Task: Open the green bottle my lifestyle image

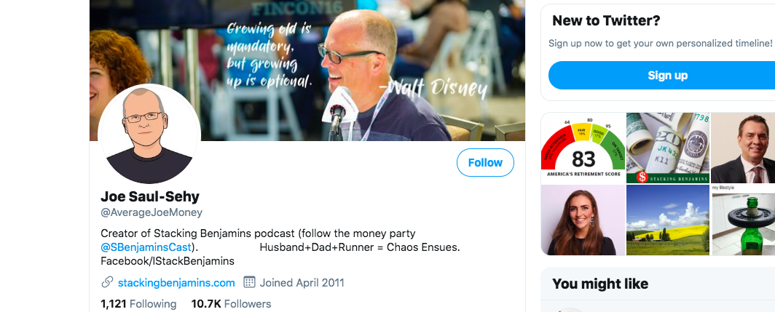Action: pyautogui.click(x=743, y=220)
